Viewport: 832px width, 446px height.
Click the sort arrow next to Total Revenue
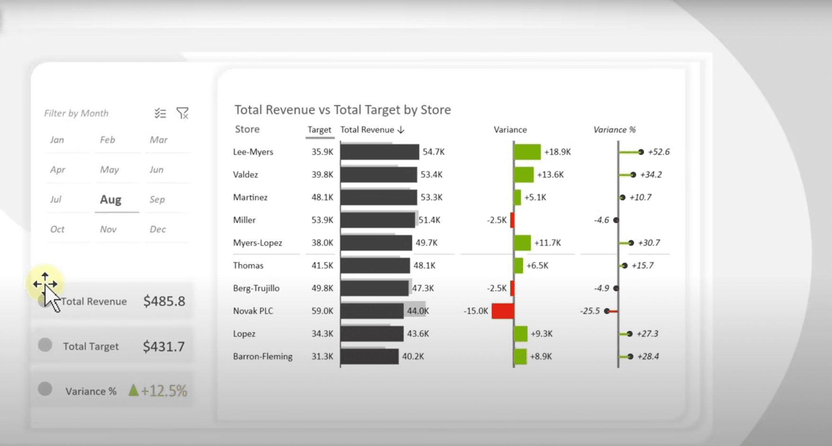pyautogui.click(x=401, y=130)
